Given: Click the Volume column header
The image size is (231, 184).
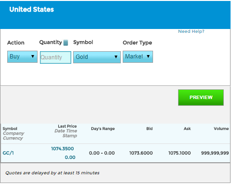Looking at the screenshot, I should point(221,128).
